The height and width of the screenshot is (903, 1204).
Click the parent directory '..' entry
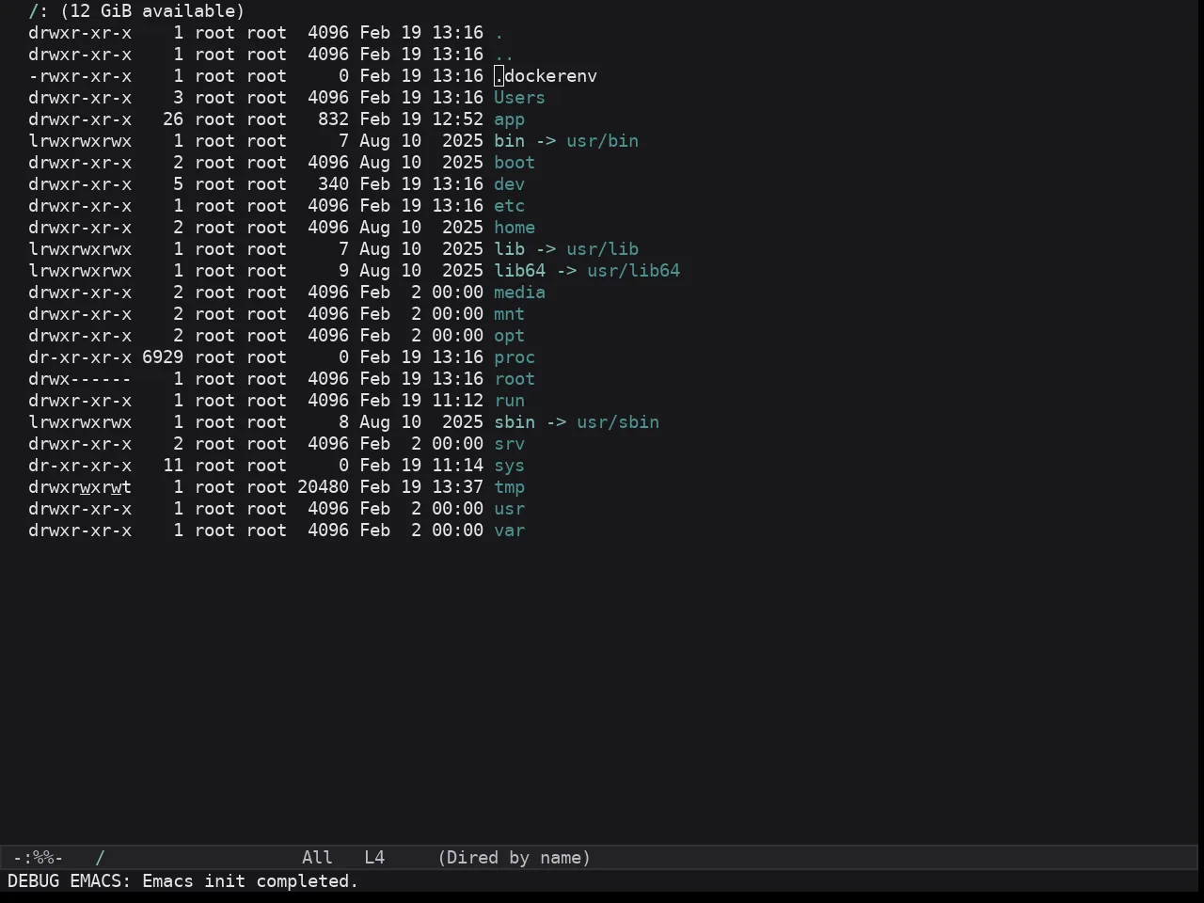[x=504, y=55]
